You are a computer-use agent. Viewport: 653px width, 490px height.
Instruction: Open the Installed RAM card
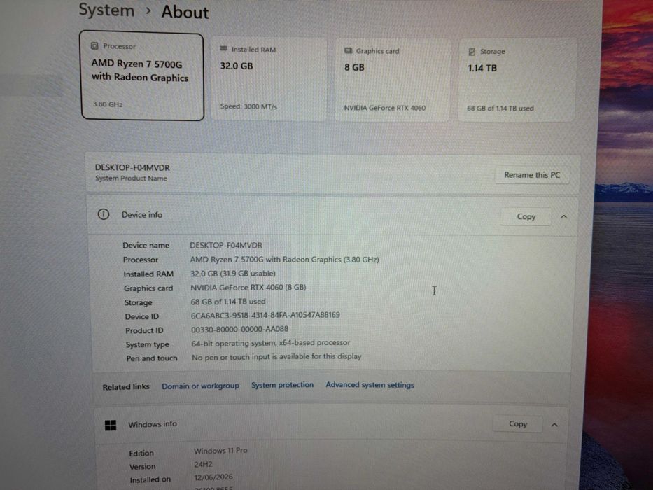point(269,78)
